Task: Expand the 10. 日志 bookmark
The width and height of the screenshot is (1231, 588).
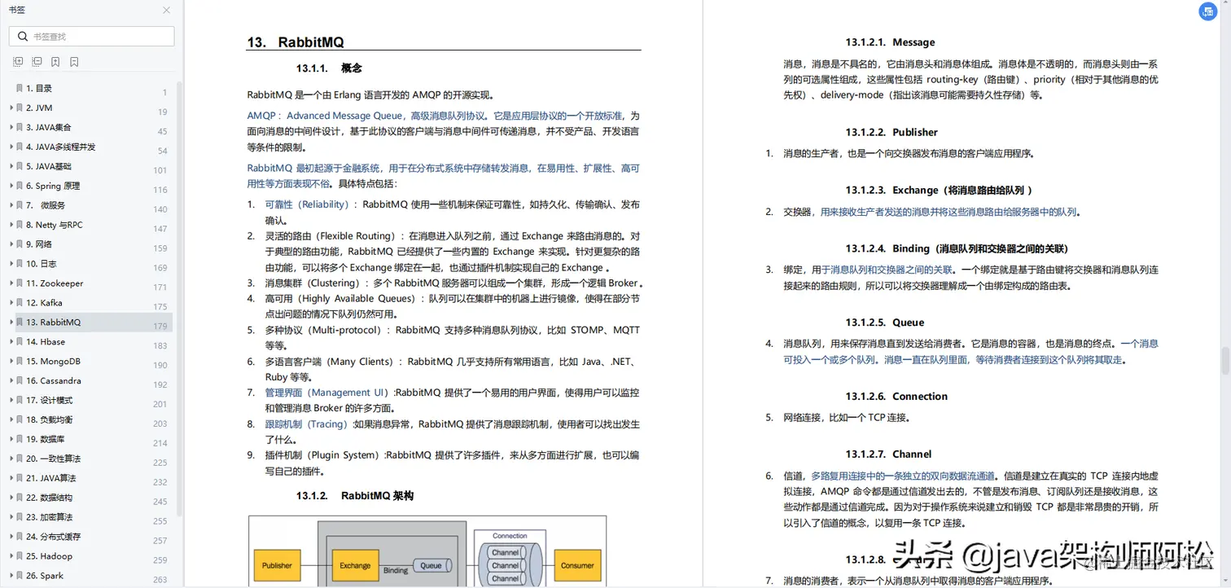Action: click(x=11, y=264)
